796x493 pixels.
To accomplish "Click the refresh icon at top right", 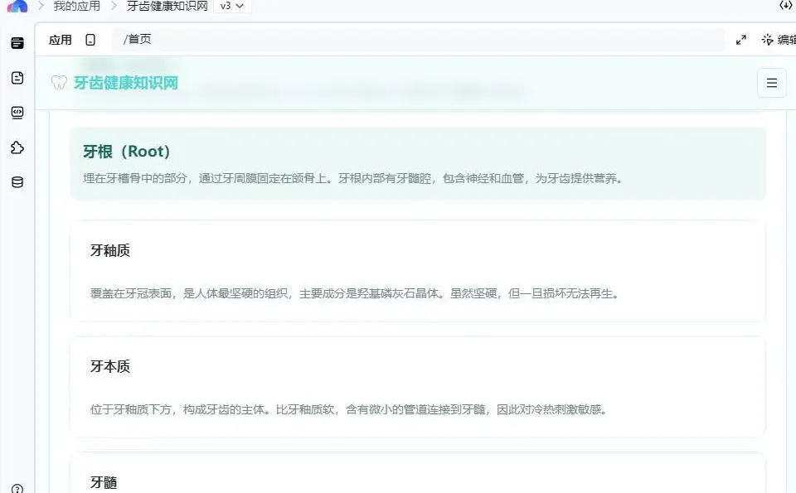I will (x=786, y=6).
